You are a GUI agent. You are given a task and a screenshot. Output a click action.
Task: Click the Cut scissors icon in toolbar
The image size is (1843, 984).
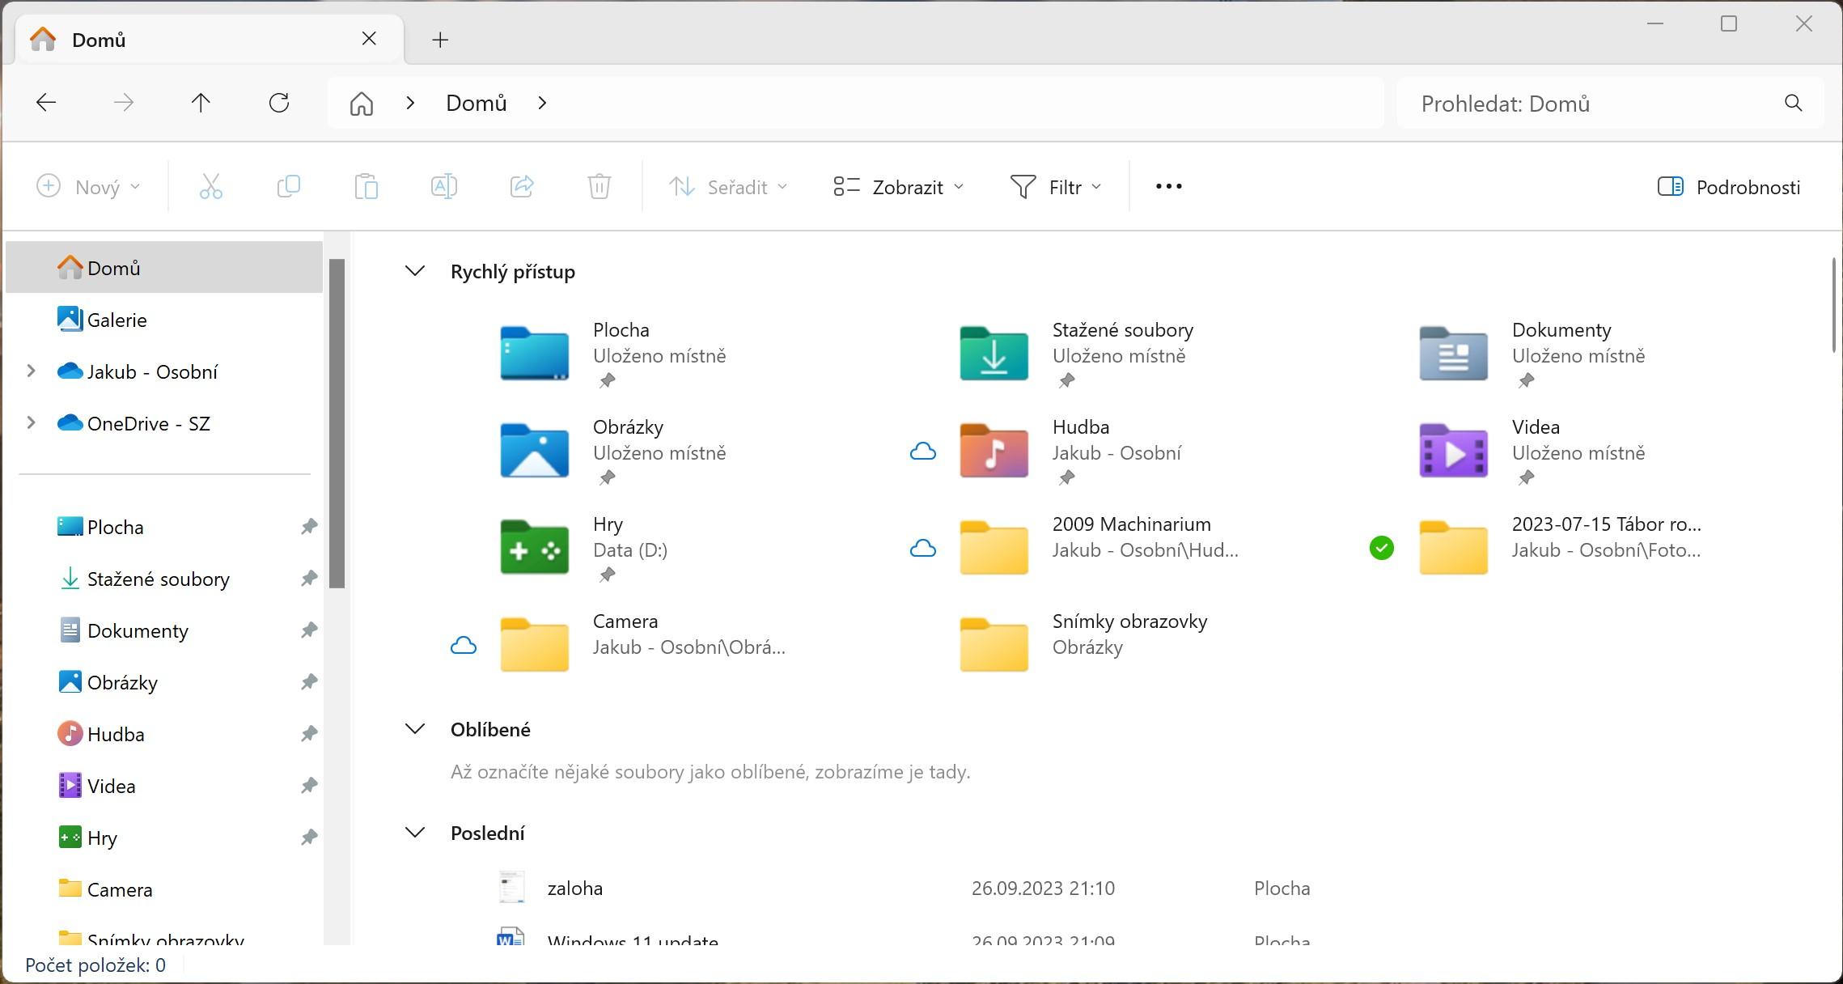(x=211, y=187)
